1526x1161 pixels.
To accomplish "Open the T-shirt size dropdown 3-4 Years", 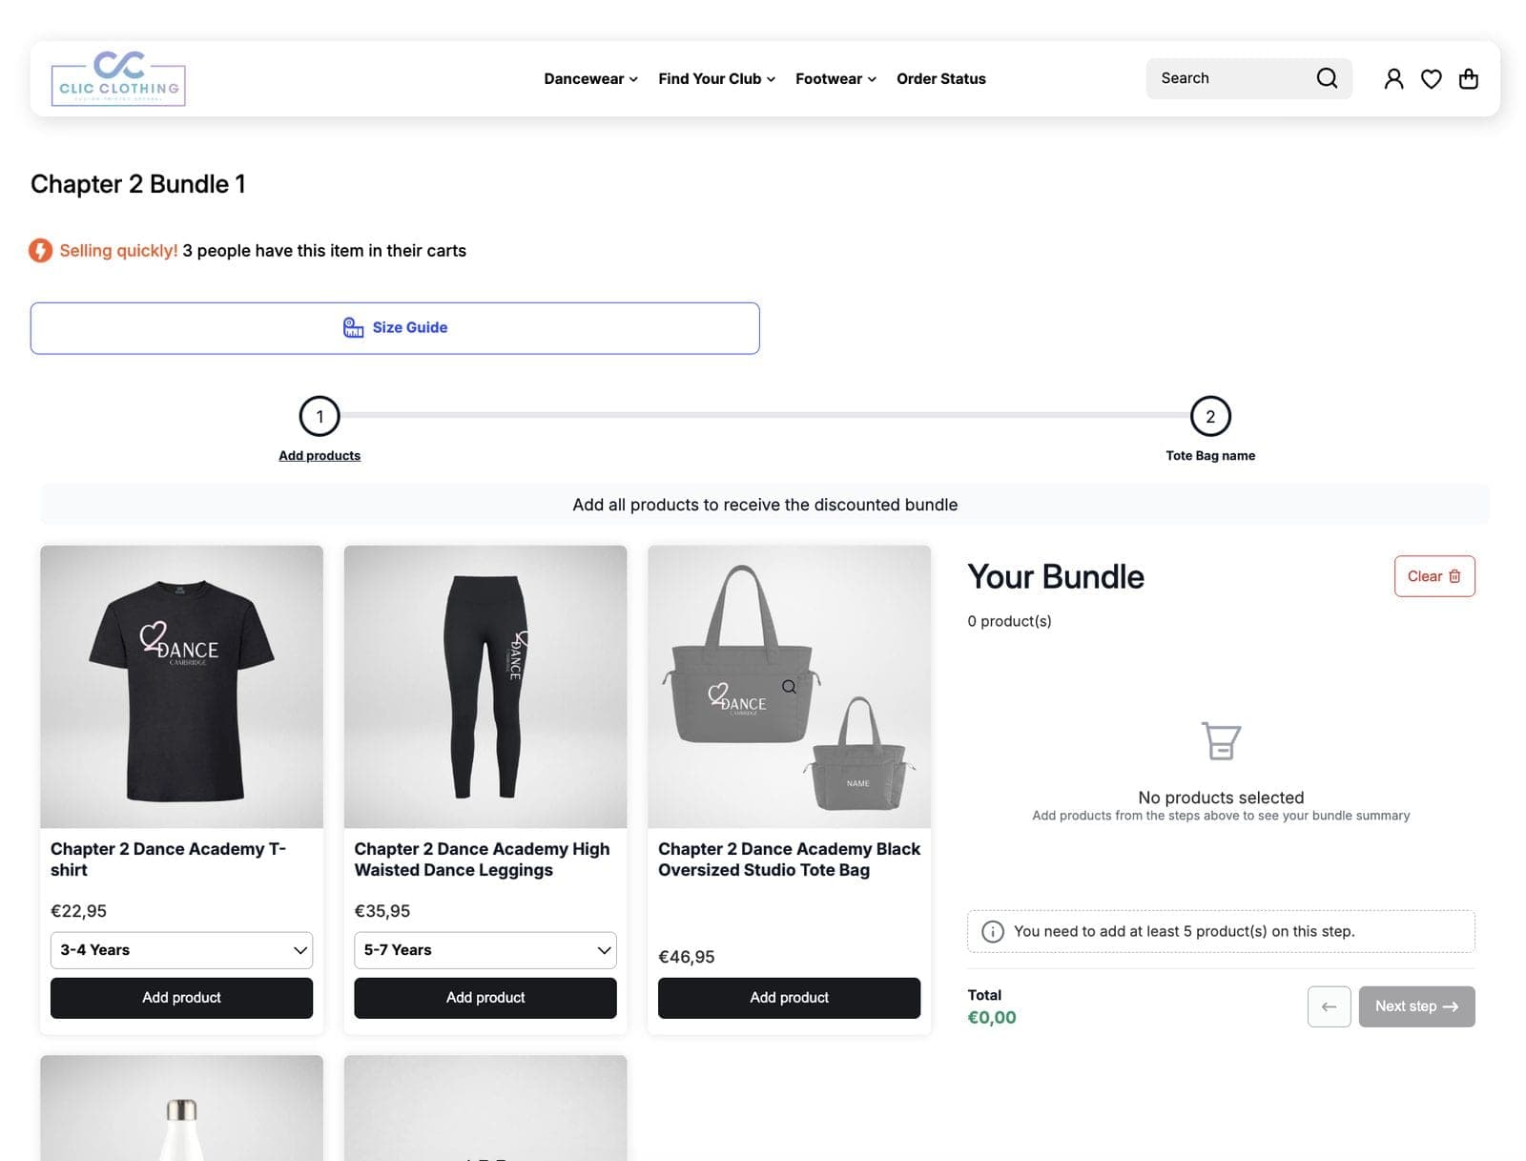I will (181, 950).
